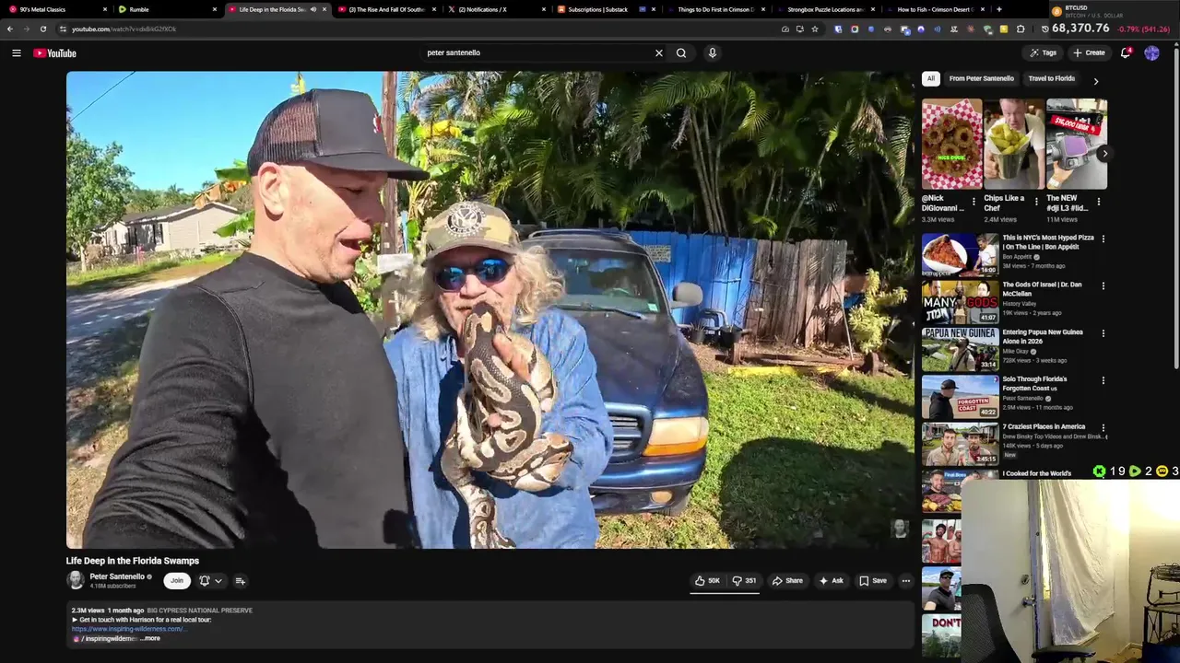Image resolution: width=1180 pixels, height=663 pixels.
Task: Expand description with ...more
Action: pos(150,638)
